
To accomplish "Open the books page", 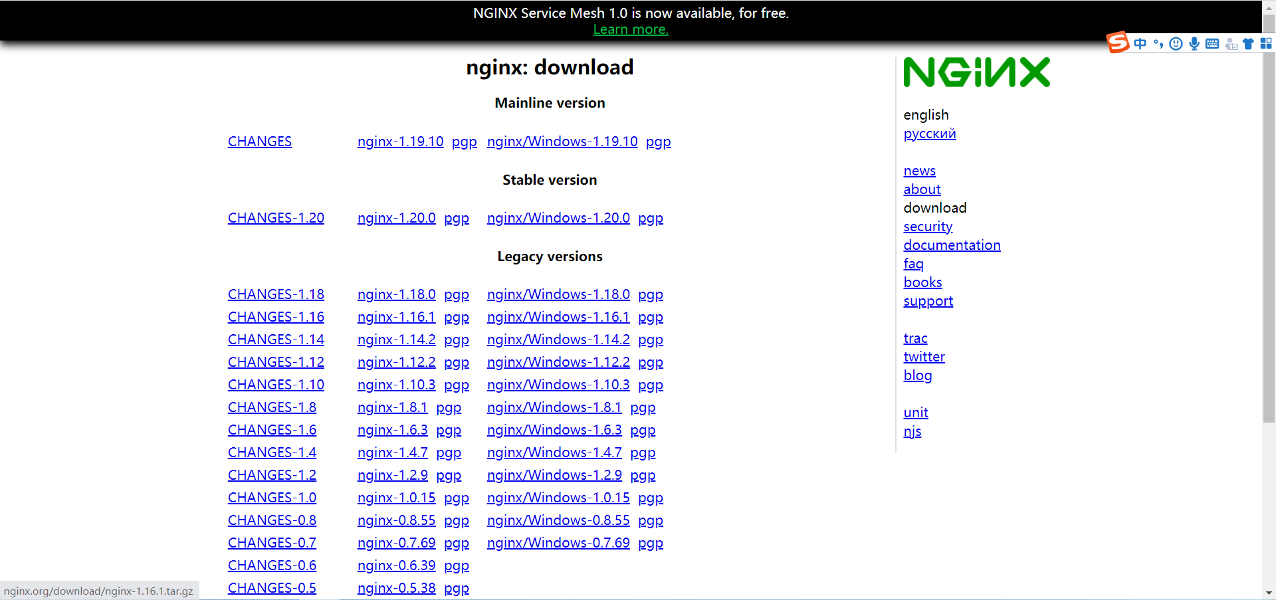I will point(922,282).
